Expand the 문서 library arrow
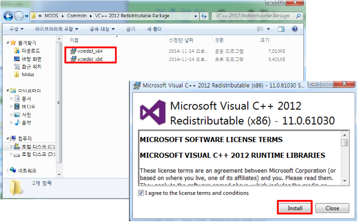 click(11, 99)
